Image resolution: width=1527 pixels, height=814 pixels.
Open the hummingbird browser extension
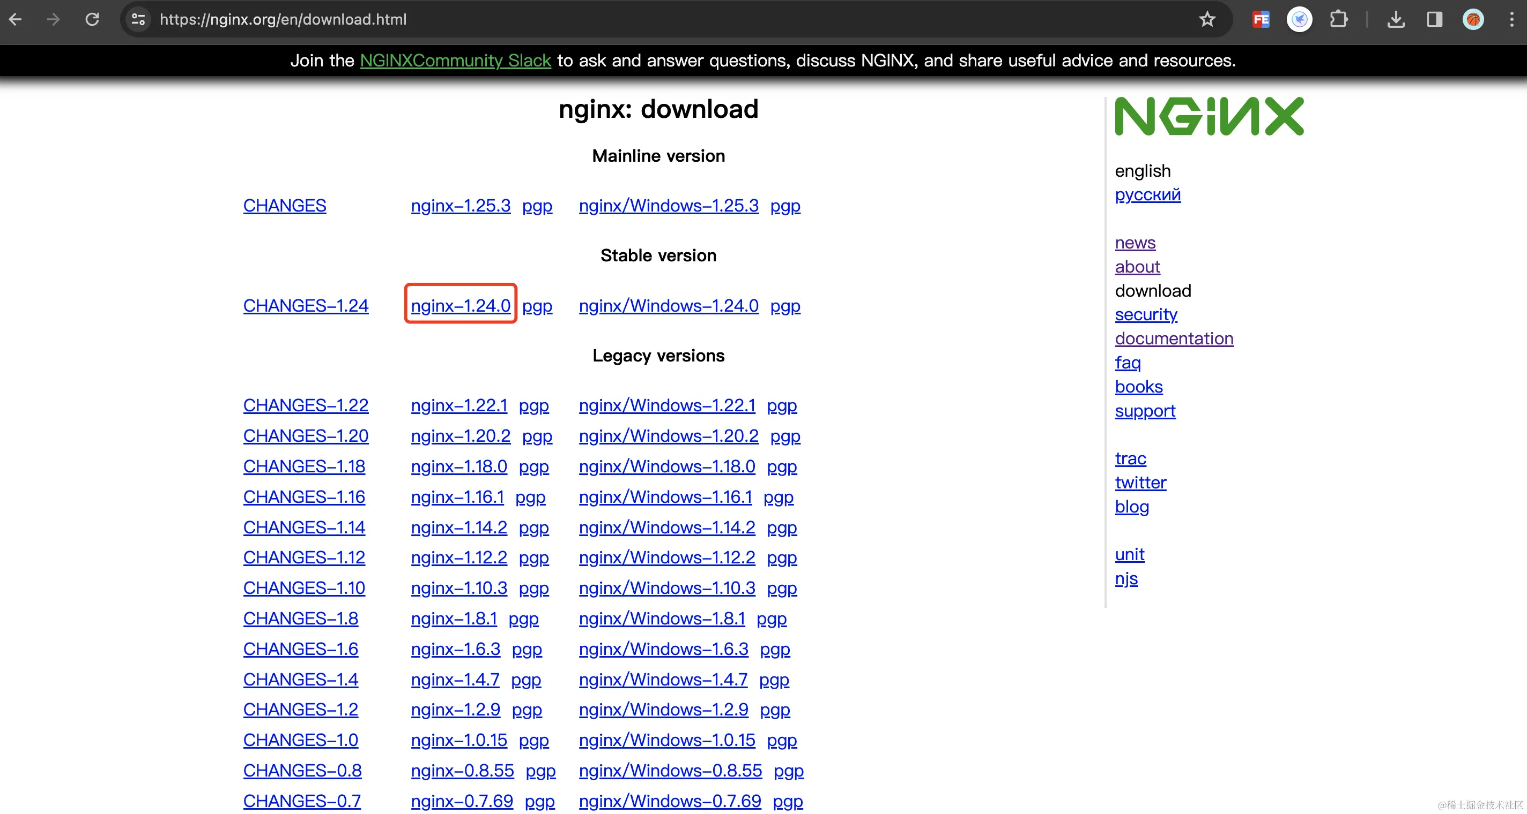point(1299,19)
